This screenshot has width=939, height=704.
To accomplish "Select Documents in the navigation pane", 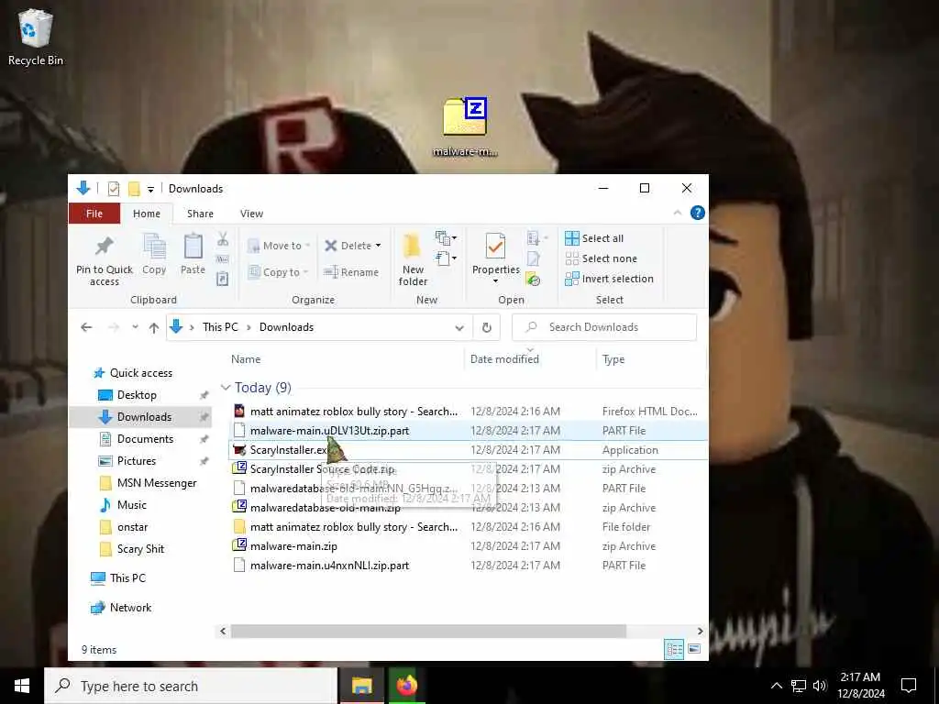I will point(145,439).
